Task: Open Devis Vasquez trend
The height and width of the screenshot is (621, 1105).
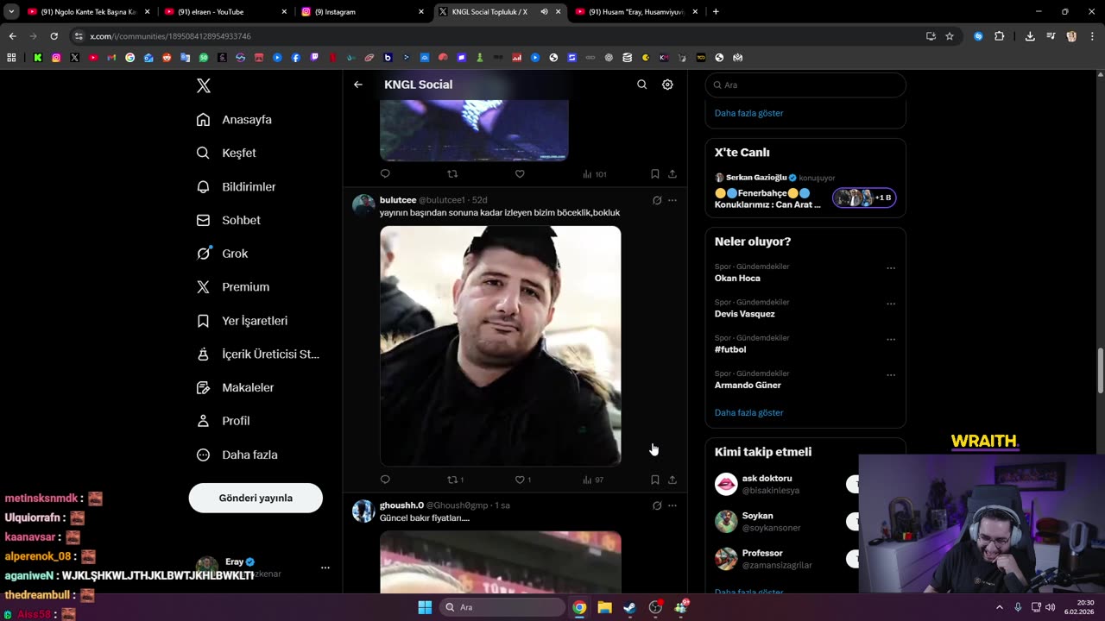Action: pos(744,314)
